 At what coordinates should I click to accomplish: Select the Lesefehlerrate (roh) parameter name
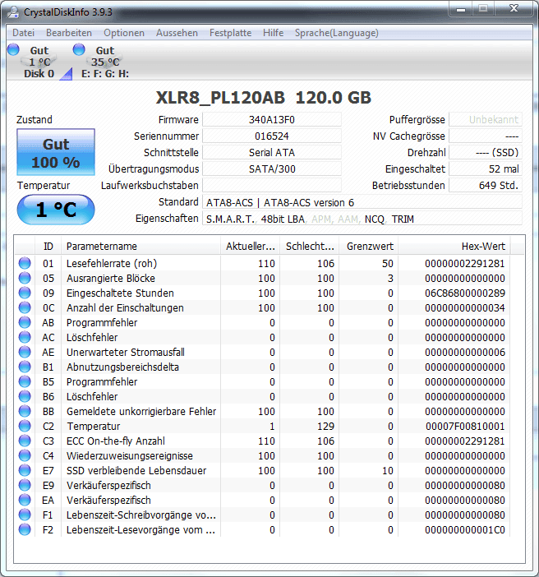[x=112, y=264]
